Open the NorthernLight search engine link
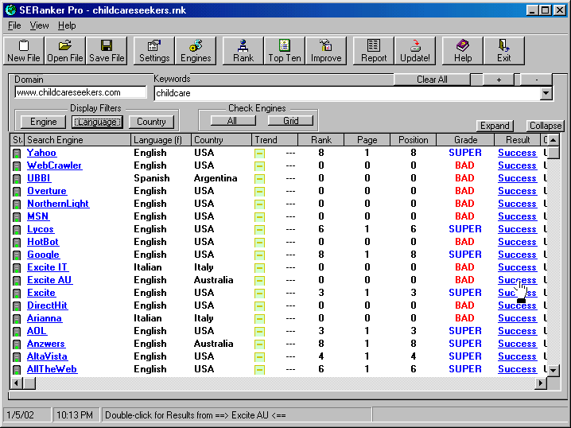 coord(58,204)
